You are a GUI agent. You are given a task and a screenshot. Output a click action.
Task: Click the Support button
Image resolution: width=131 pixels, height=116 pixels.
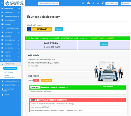(x=126, y=3)
